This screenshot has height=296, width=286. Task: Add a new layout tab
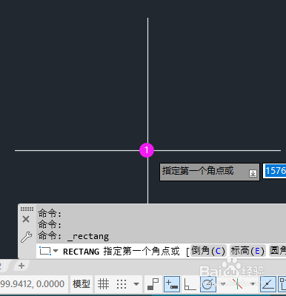tap(21, 266)
